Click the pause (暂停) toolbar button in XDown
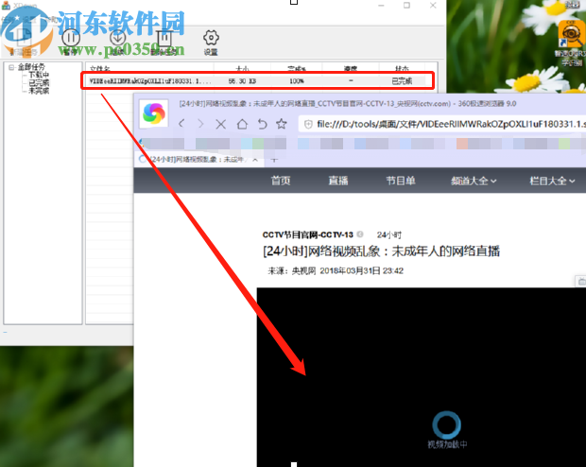 71,38
